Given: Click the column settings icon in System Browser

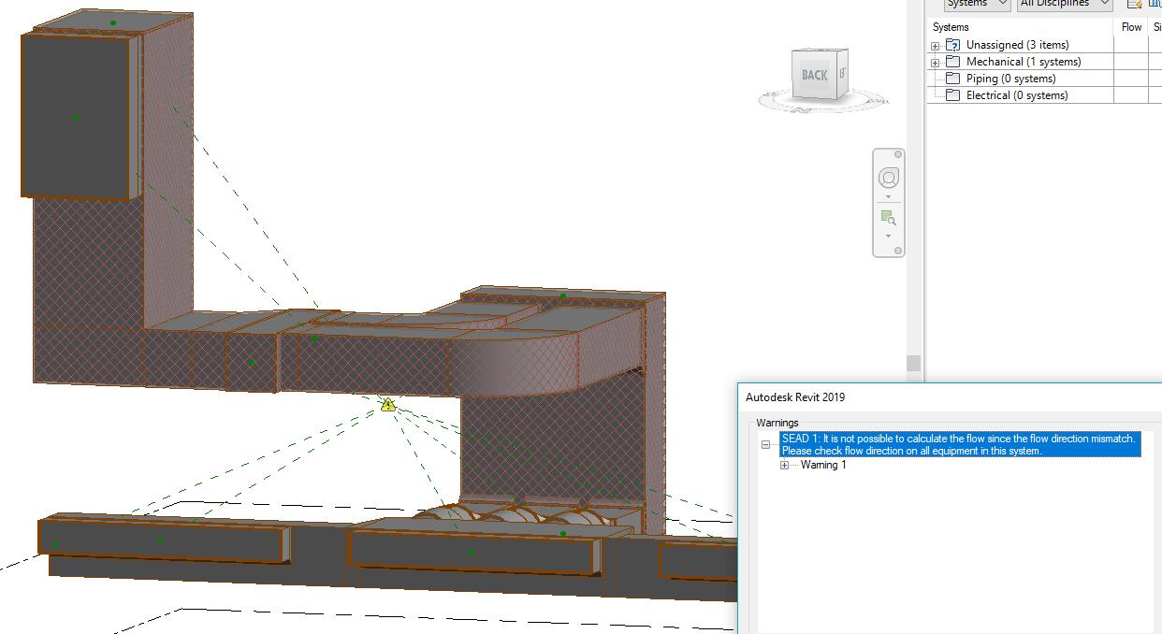Looking at the screenshot, I should click(1155, 4).
